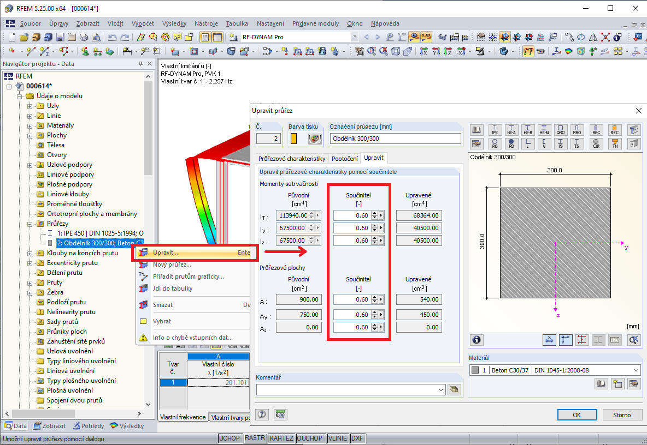647x445 pixels.
Task: Pick the RO round tube section icon
Action: pyautogui.click(x=495, y=143)
